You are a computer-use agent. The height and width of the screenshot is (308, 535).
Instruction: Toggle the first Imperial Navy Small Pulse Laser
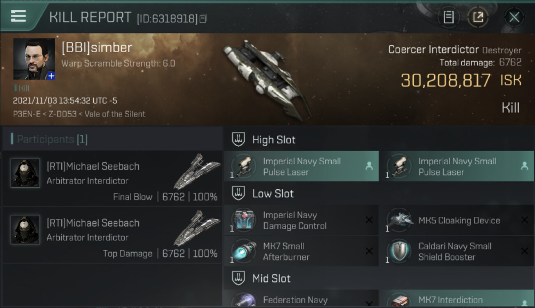point(301,166)
